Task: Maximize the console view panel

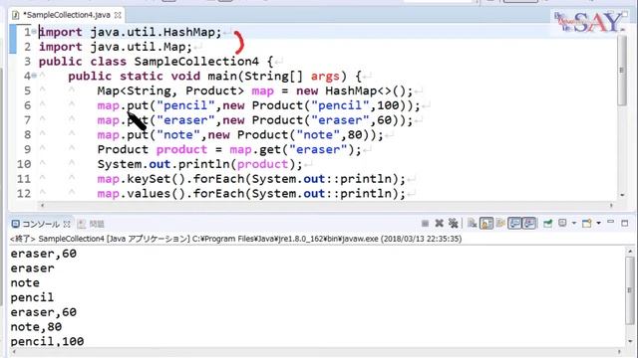Action: pos(625,223)
